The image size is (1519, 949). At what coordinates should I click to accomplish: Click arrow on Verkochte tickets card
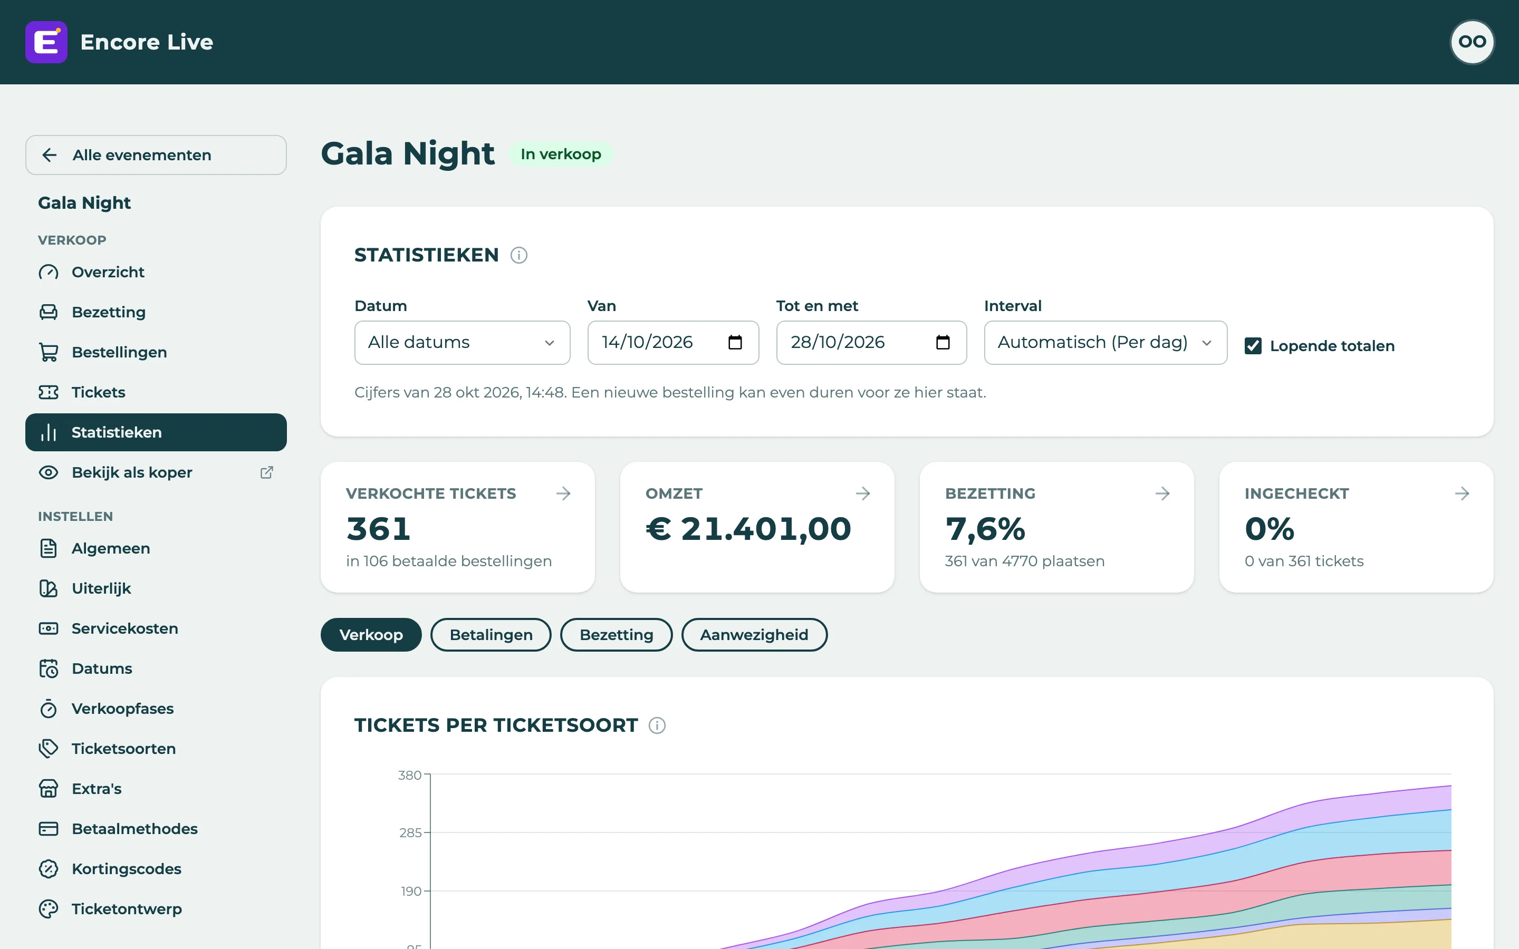pyautogui.click(x=563, y=493)
